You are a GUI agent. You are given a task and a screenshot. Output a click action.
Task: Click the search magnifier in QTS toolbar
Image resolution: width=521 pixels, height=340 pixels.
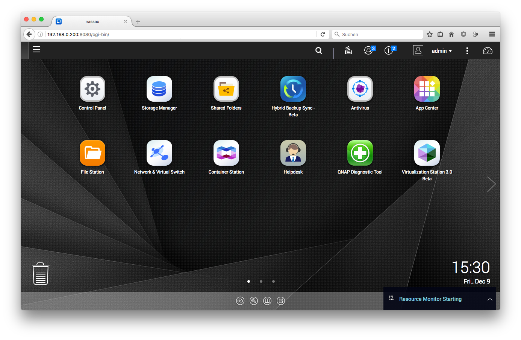[x=319, y=51]
